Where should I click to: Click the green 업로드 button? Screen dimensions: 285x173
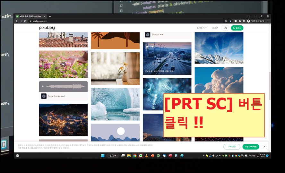pos(237,28)
